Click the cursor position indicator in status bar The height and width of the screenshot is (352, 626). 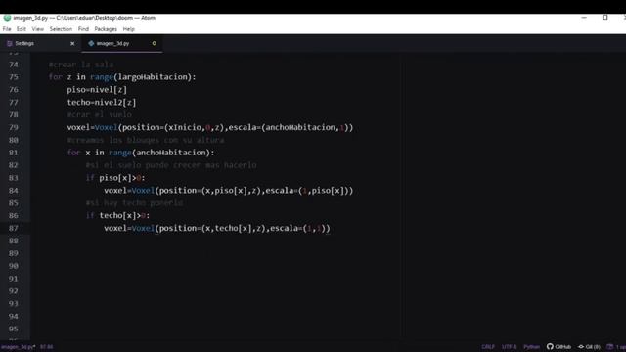click(x=47, y=347)
